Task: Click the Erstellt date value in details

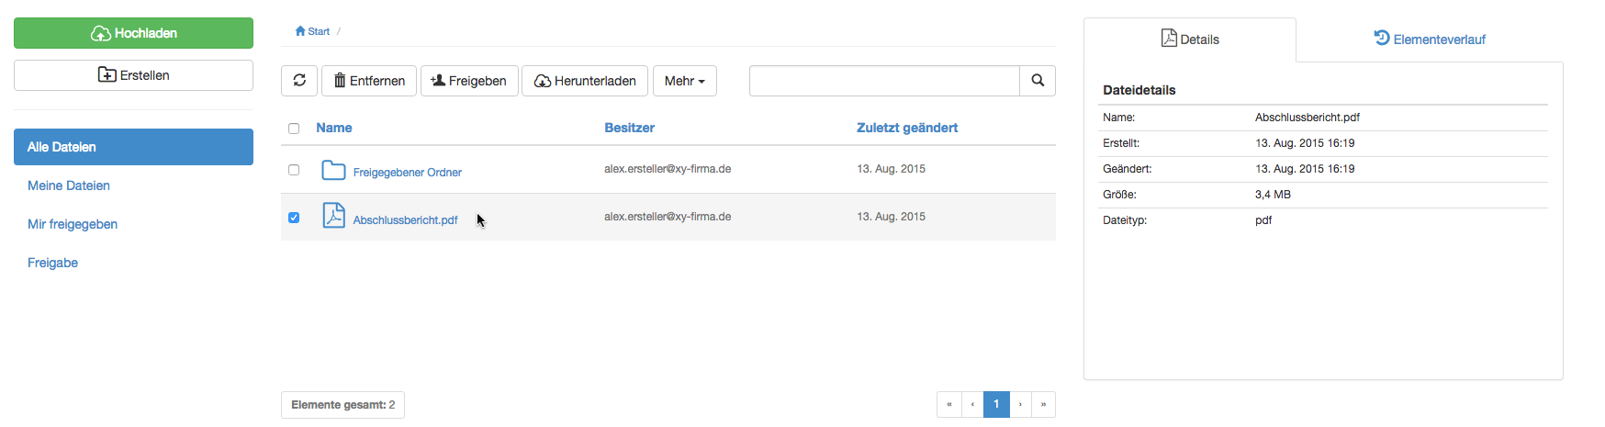Action: point(1305,143)
